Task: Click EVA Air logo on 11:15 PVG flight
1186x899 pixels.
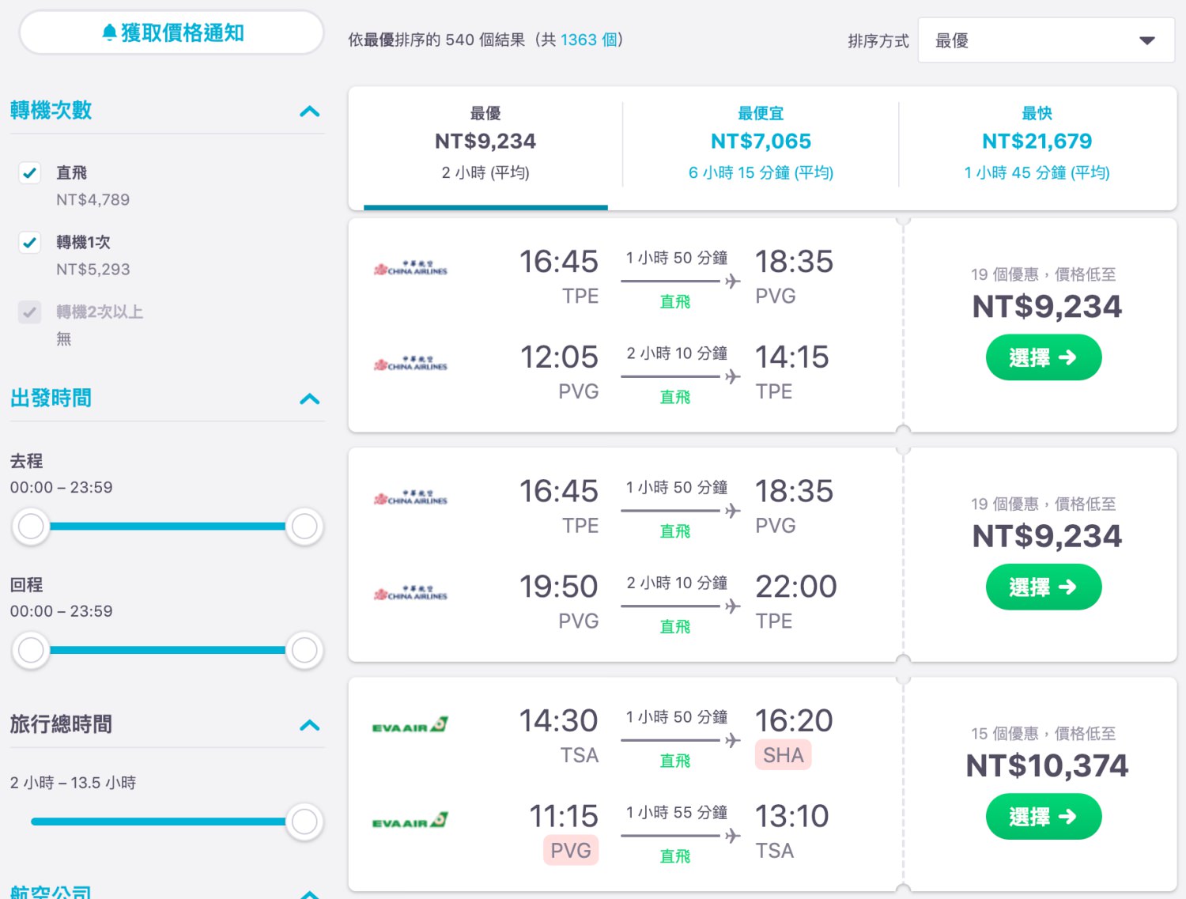Action: coord(410,821)
